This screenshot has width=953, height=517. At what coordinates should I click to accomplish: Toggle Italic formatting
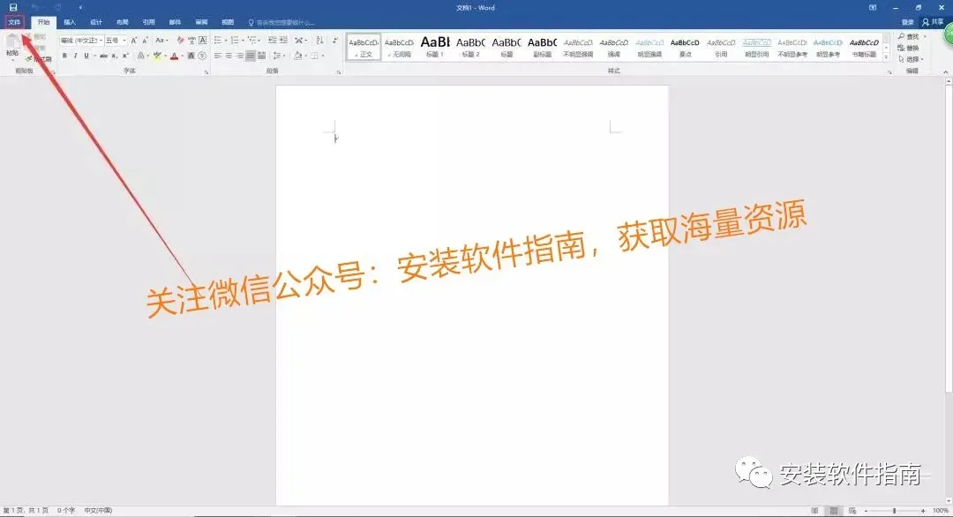(75, 56)
